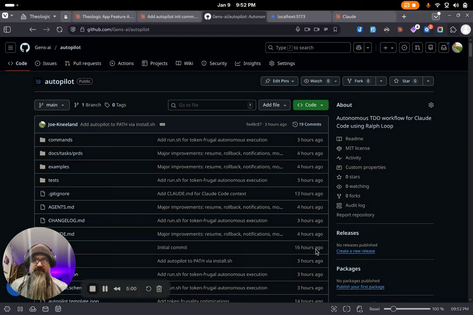Open Vivaldi settings gear in status bar
Viewport: 473px width, 315px height.
pyautogui.click(x=7, y=309)
